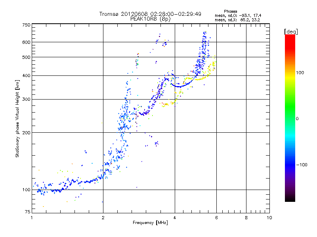Click the y-axis tick label '600'

[26, 42]
